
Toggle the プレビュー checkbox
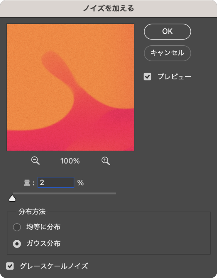(147, 77)
